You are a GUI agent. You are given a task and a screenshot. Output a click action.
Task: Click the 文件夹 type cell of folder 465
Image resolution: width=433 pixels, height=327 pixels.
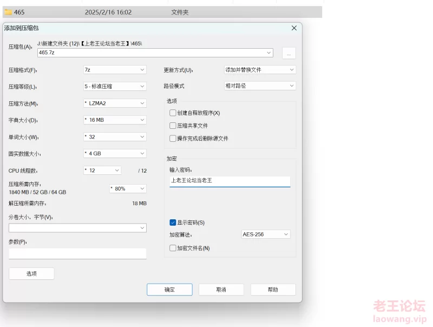(180, 12)
